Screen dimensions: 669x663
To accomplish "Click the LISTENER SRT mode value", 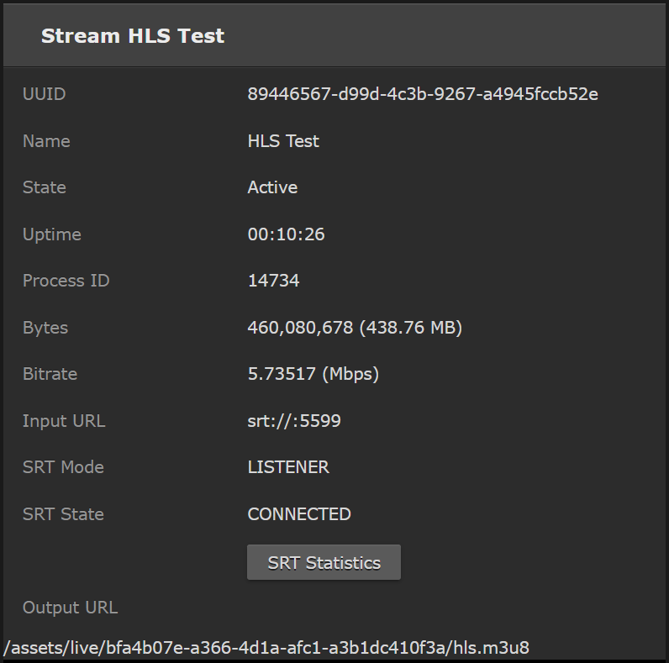I will 288,467.
